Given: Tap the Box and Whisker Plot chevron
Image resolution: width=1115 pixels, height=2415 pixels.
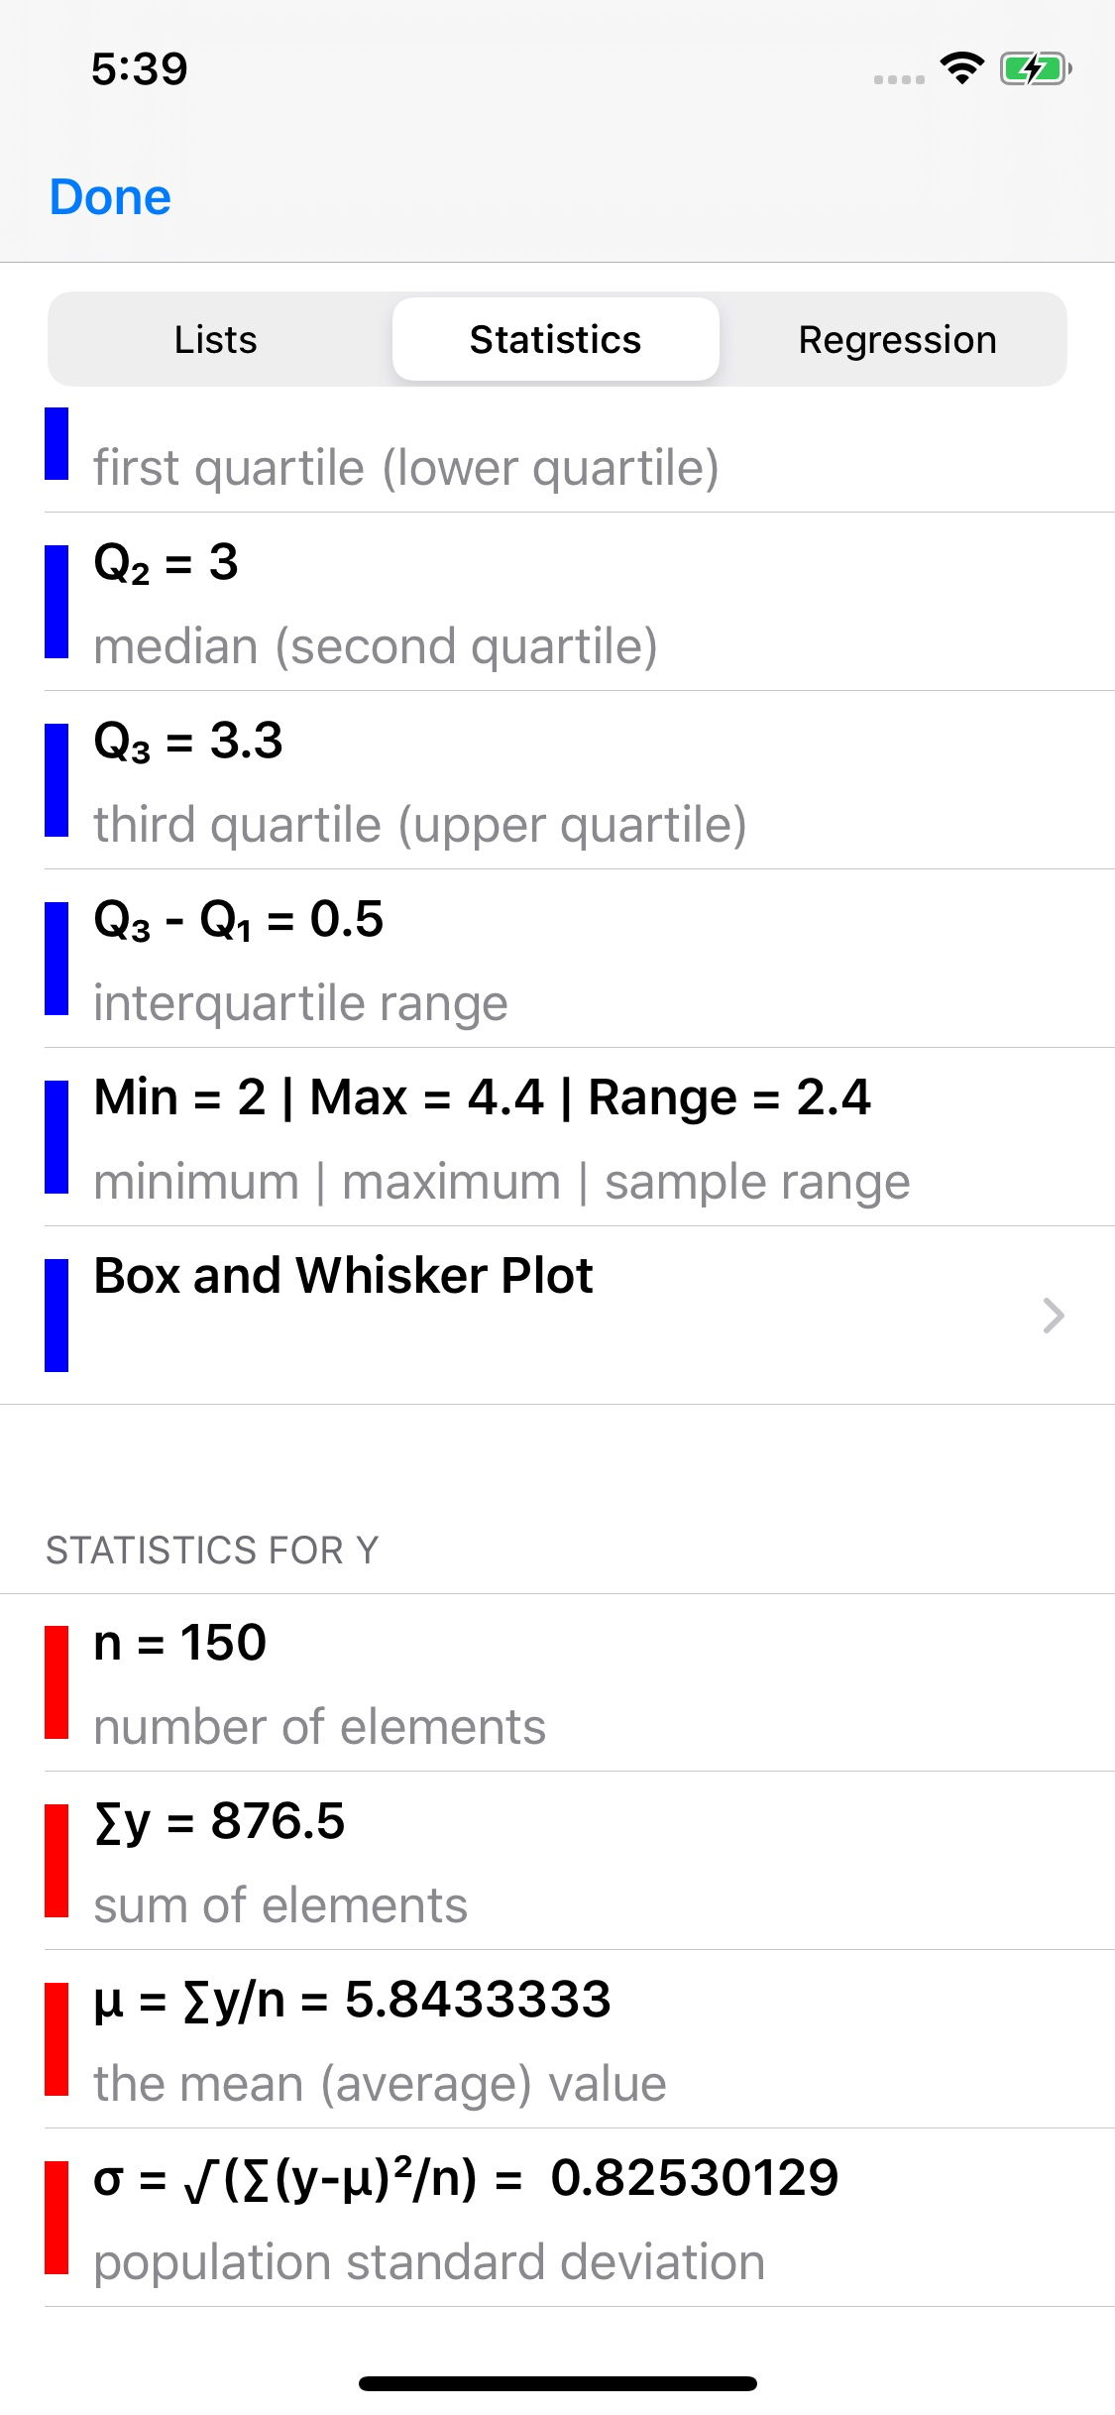Looking at the screenshot, I should [x=1053, y=1316].
